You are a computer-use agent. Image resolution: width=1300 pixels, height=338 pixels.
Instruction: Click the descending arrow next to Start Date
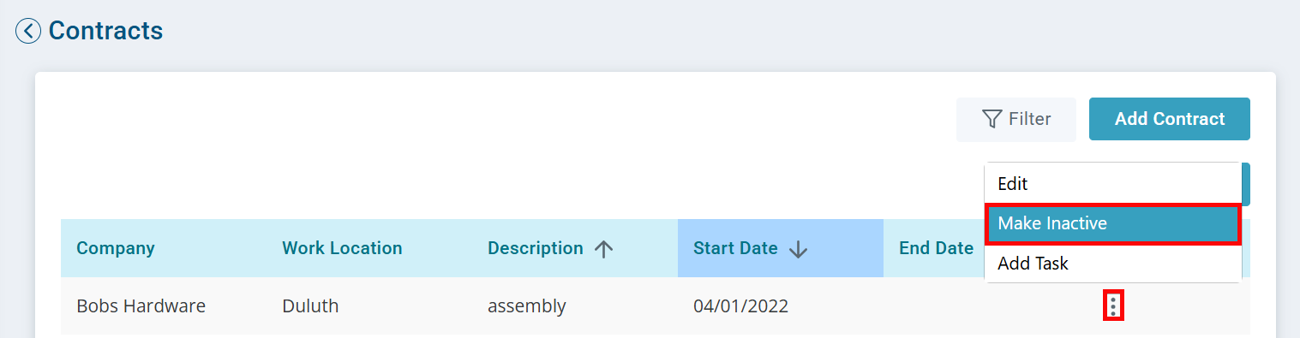[799, 249]
